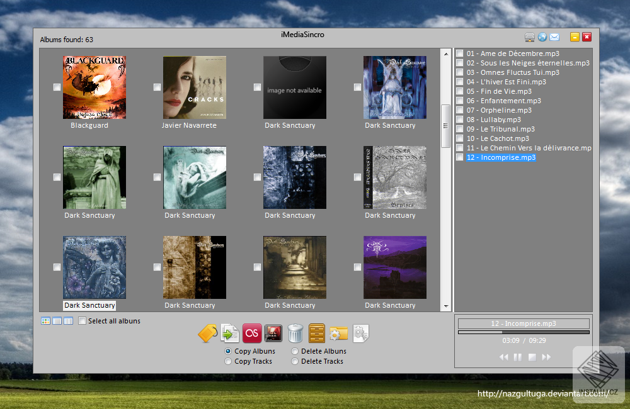Click the playback progress bar
The height and width of the screenshot is (409, 630).
coord(524,332)
